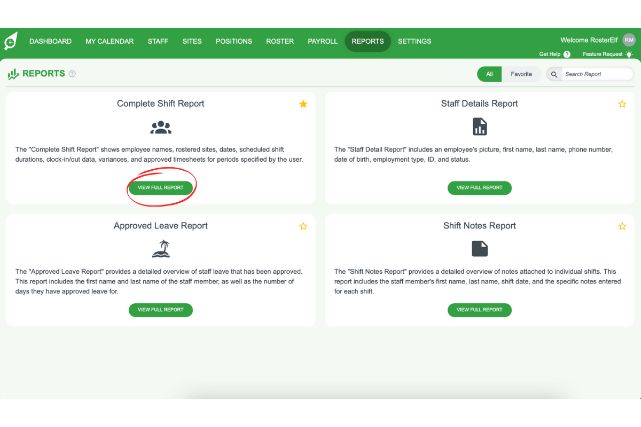Click the Feature Request link
This screenshot has width=641, height=427.
pyautogui.click(x=603, y=54)
